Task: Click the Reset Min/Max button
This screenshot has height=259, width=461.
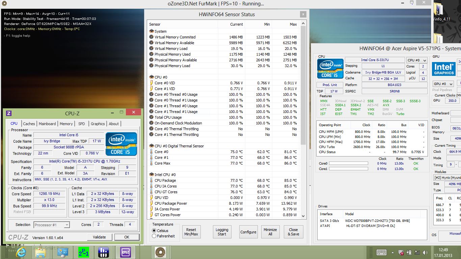Action: [x=191, y=232]
